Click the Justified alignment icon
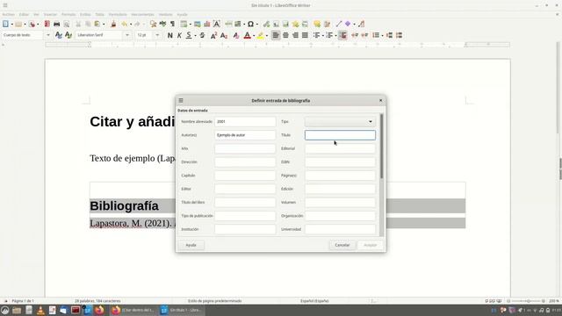 tap(305, 35)
